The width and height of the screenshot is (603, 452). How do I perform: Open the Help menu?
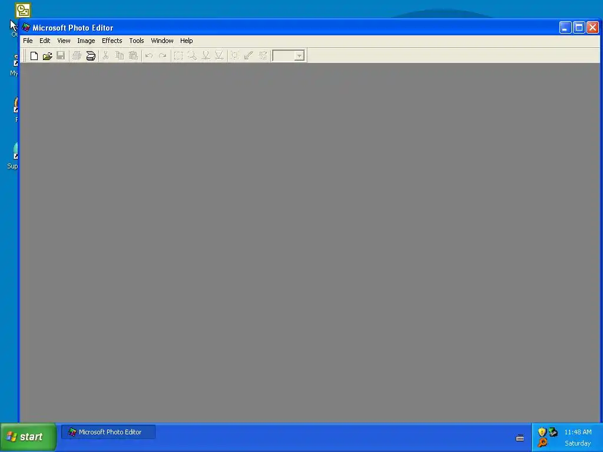(187, 41)
